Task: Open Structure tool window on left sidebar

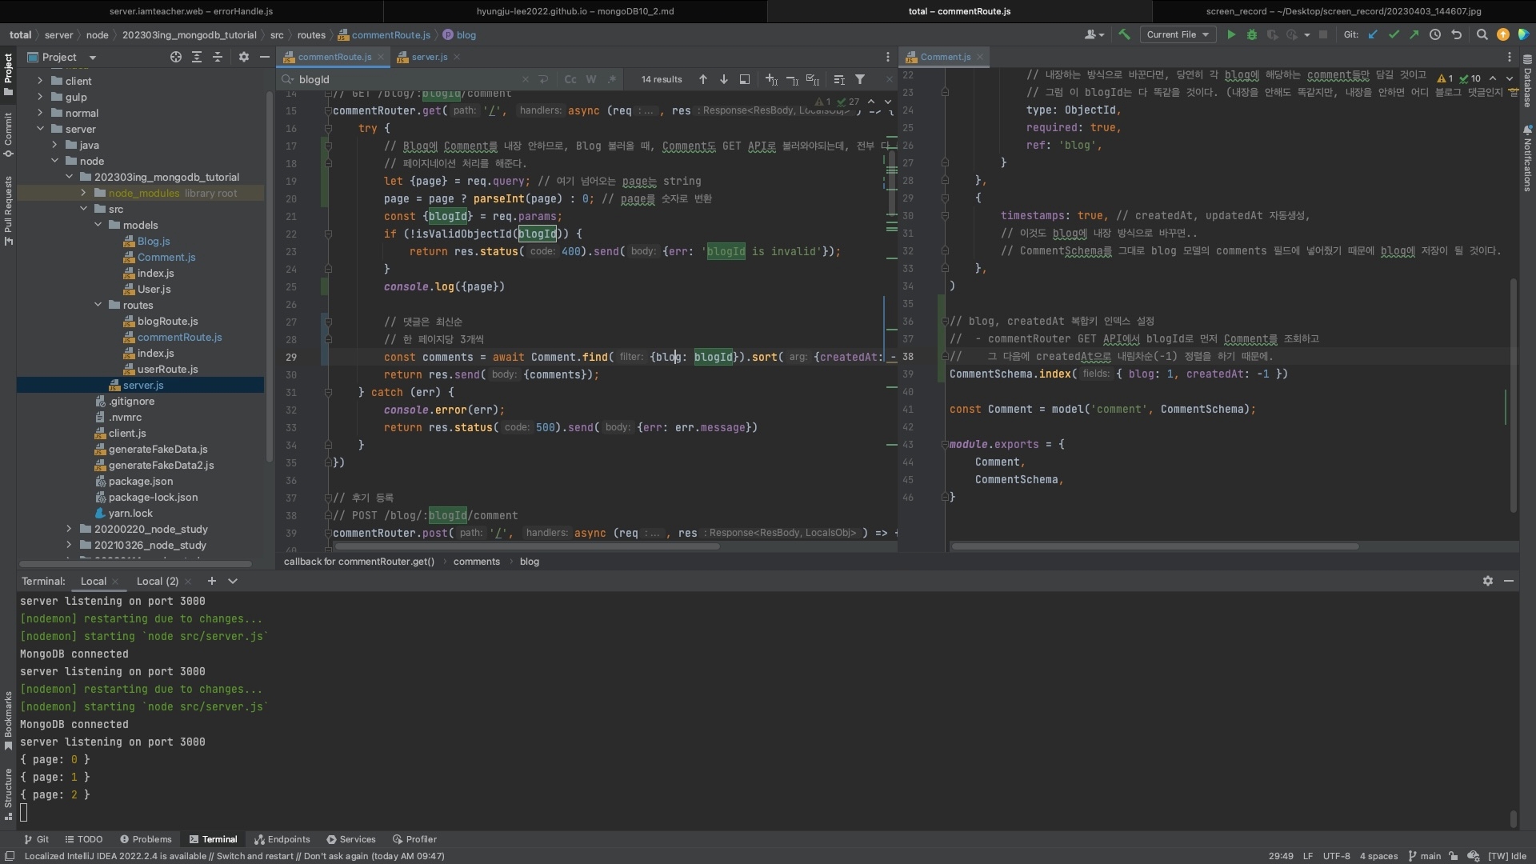Action: [x=8, y=794]
